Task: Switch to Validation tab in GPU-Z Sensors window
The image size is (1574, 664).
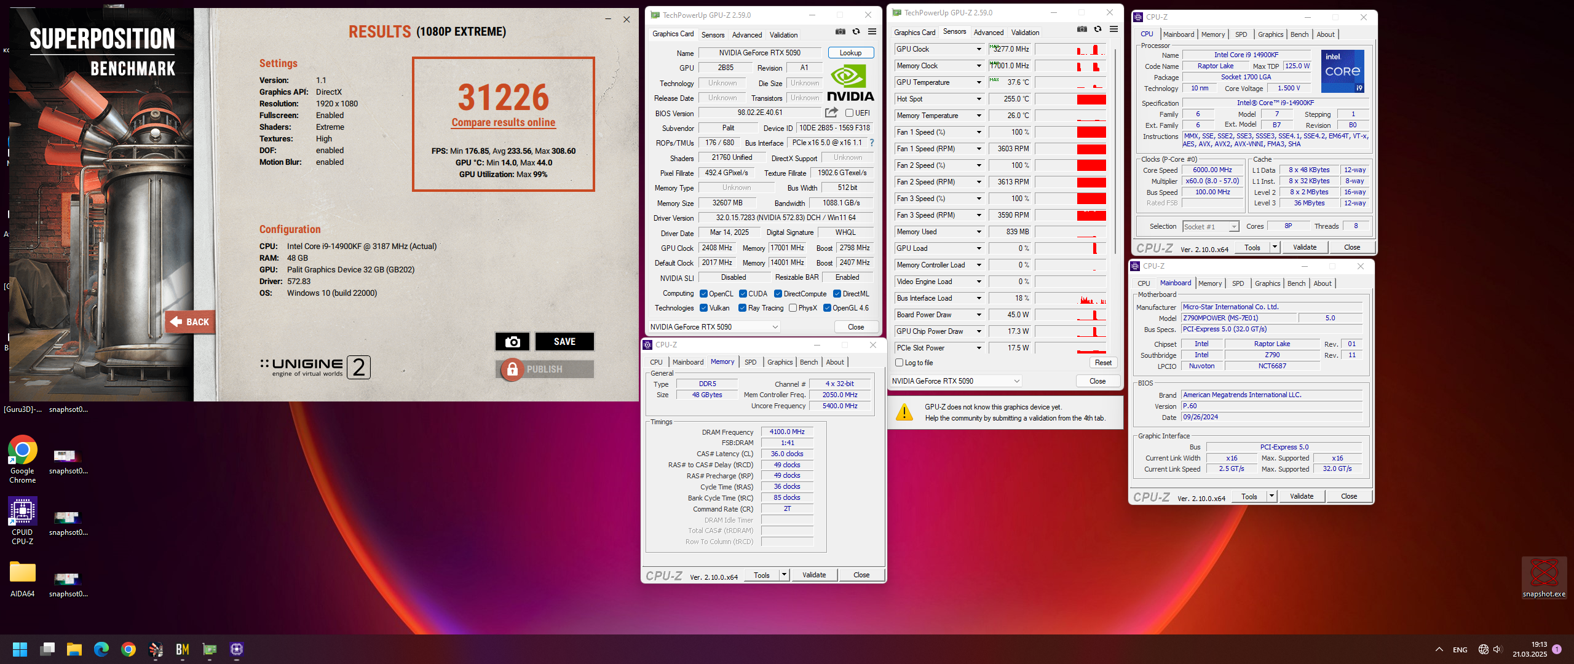Action: (1025, 33)
